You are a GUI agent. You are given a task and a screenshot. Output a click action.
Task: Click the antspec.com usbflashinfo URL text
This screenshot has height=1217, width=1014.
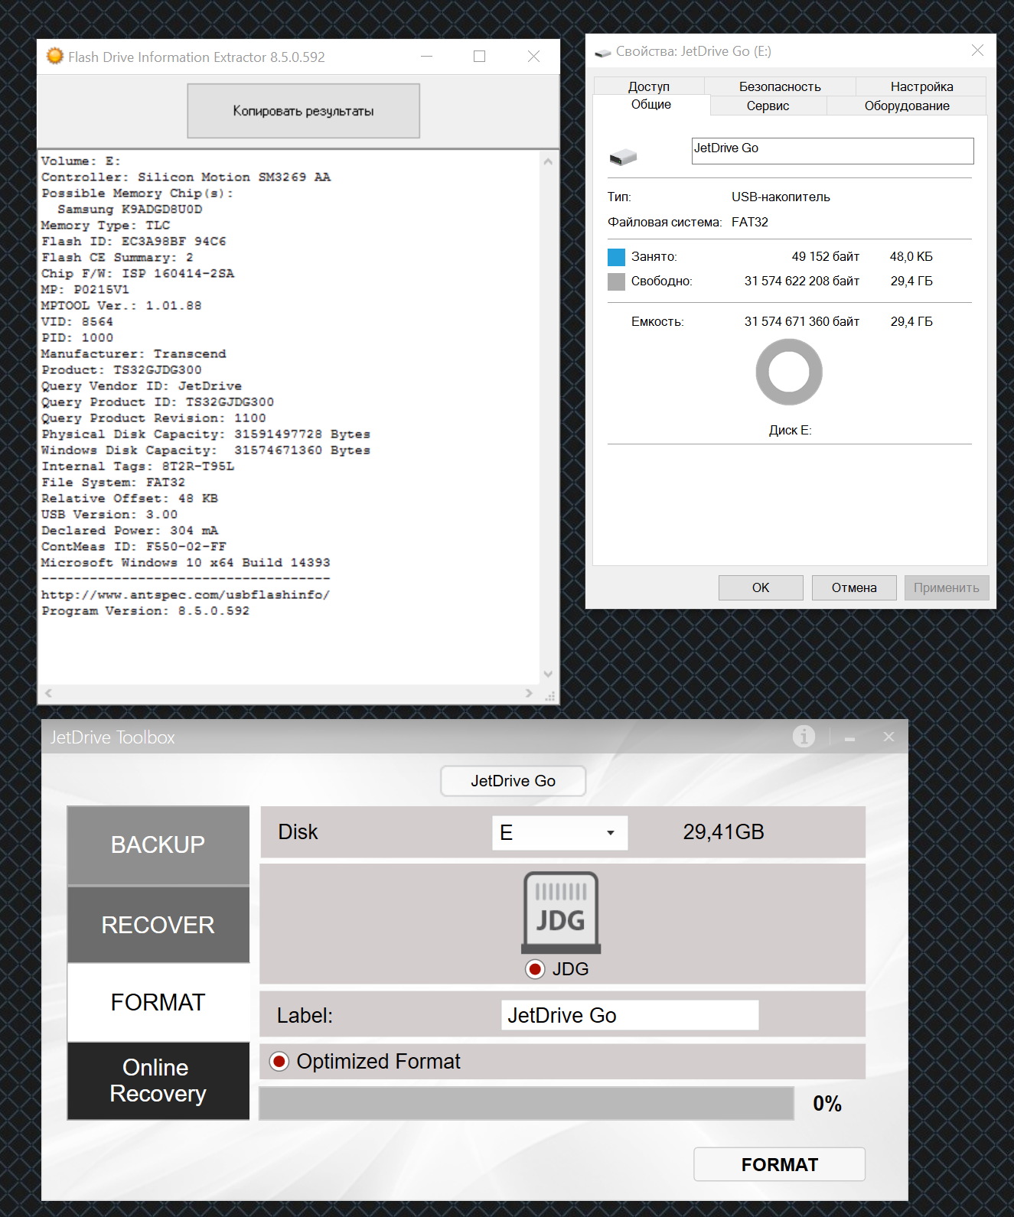click(186, 594)
